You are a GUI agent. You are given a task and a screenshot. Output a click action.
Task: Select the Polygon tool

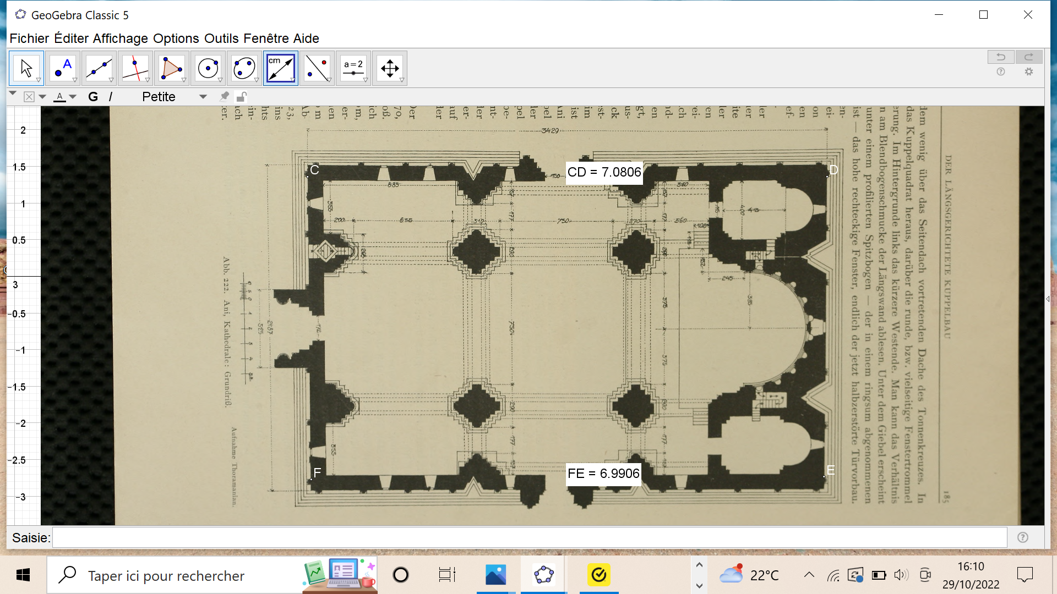point(171,68)
